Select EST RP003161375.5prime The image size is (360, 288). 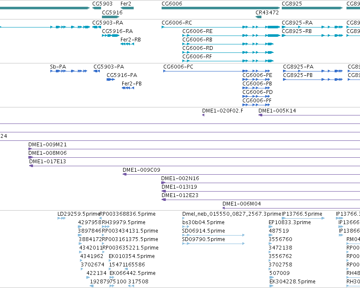point(130,240)
